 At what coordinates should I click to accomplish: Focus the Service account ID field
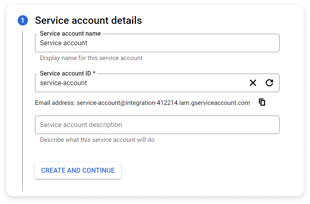tap(141, 83)
